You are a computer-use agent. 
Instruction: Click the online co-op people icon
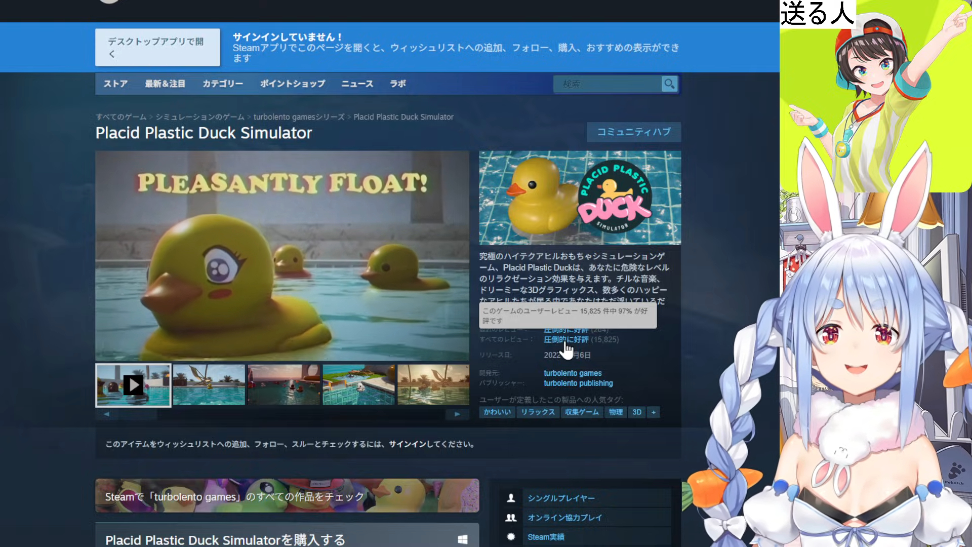pos(511,517)
